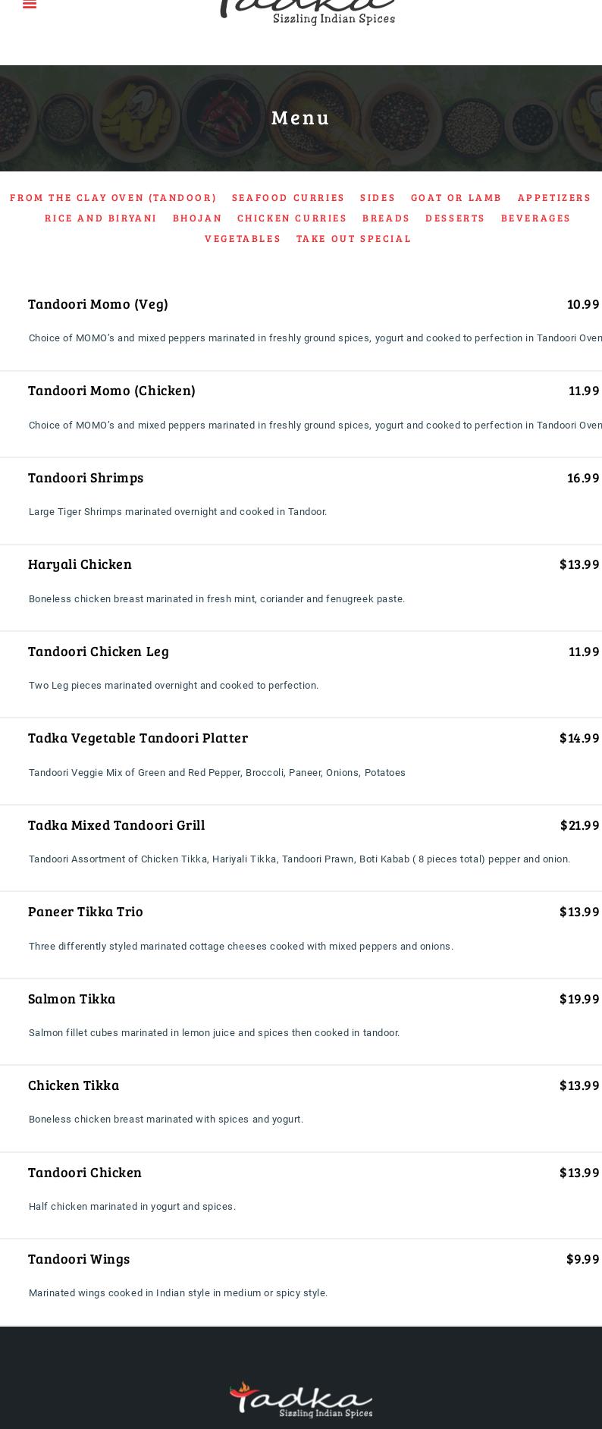Click the Tadka Mixed Tandoori Grill title
The height and width of the screenshot is (1429, 602).
[116, 825]
